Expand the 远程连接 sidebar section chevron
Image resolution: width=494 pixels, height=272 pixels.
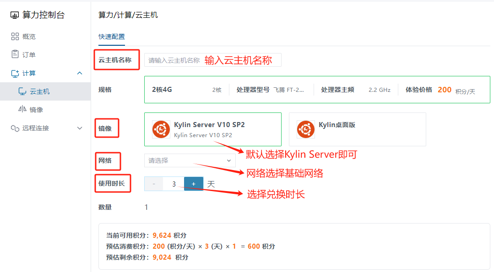pyautogui.click(x=80, y=128)
